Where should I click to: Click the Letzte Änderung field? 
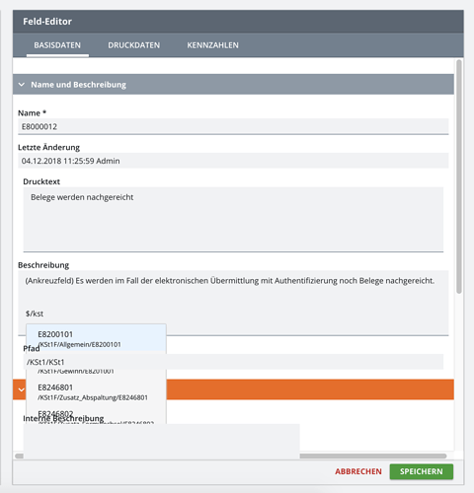point(233,161)
